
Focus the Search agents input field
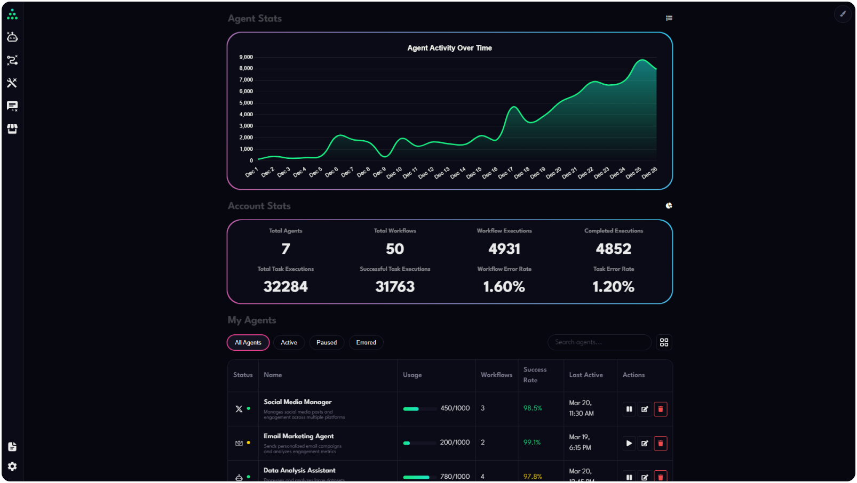tap(599, 342)
